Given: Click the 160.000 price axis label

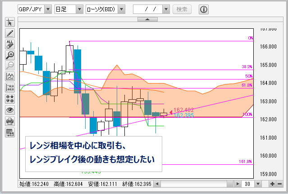Looking at the screenshot, I should [x=268, y=156].
